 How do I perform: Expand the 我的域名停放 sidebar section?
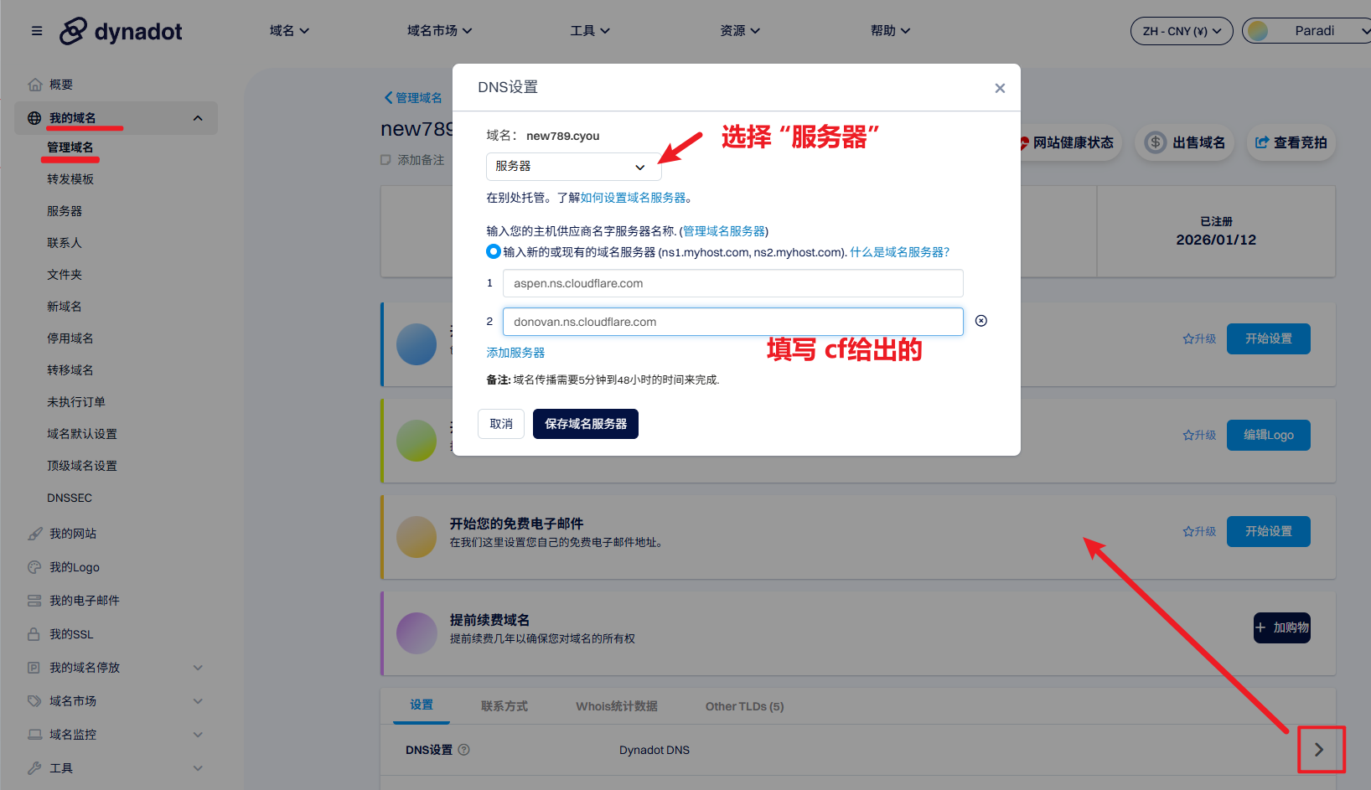point(198,668)
